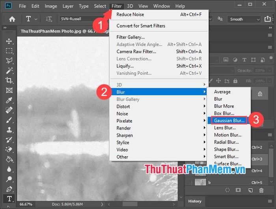Select the Paint Bucket tool
276x209 pixels.
(9, 159)
